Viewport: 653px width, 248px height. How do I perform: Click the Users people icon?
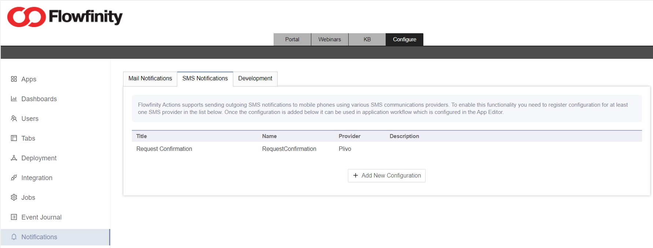point(14,118)
